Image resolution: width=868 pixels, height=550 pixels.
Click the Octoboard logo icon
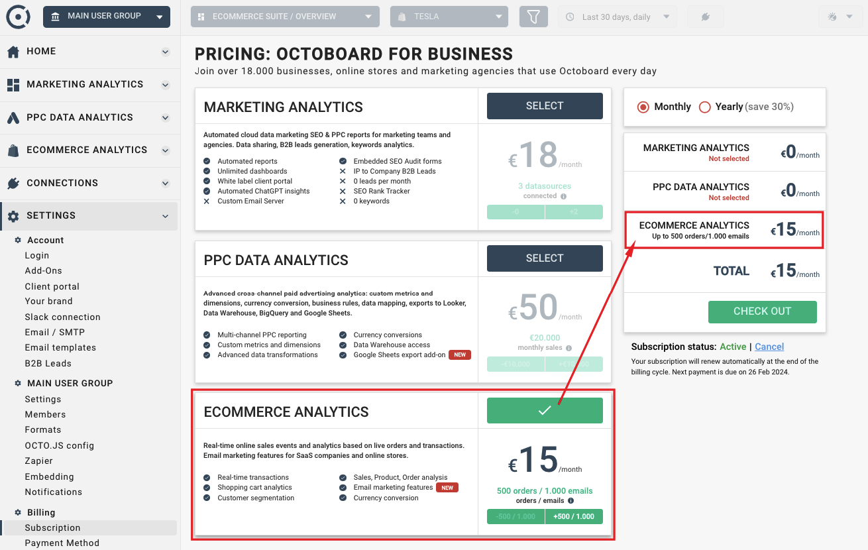(x=19, y=17)
